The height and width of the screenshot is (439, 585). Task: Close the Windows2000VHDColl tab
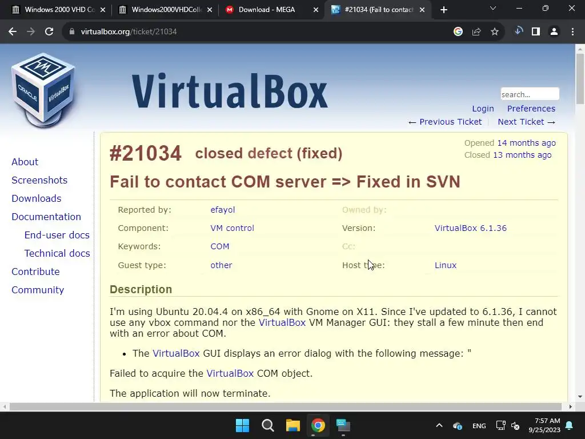[x=210, y=10]
